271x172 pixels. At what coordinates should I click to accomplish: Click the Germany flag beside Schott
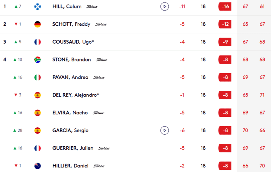pos(38,24)
